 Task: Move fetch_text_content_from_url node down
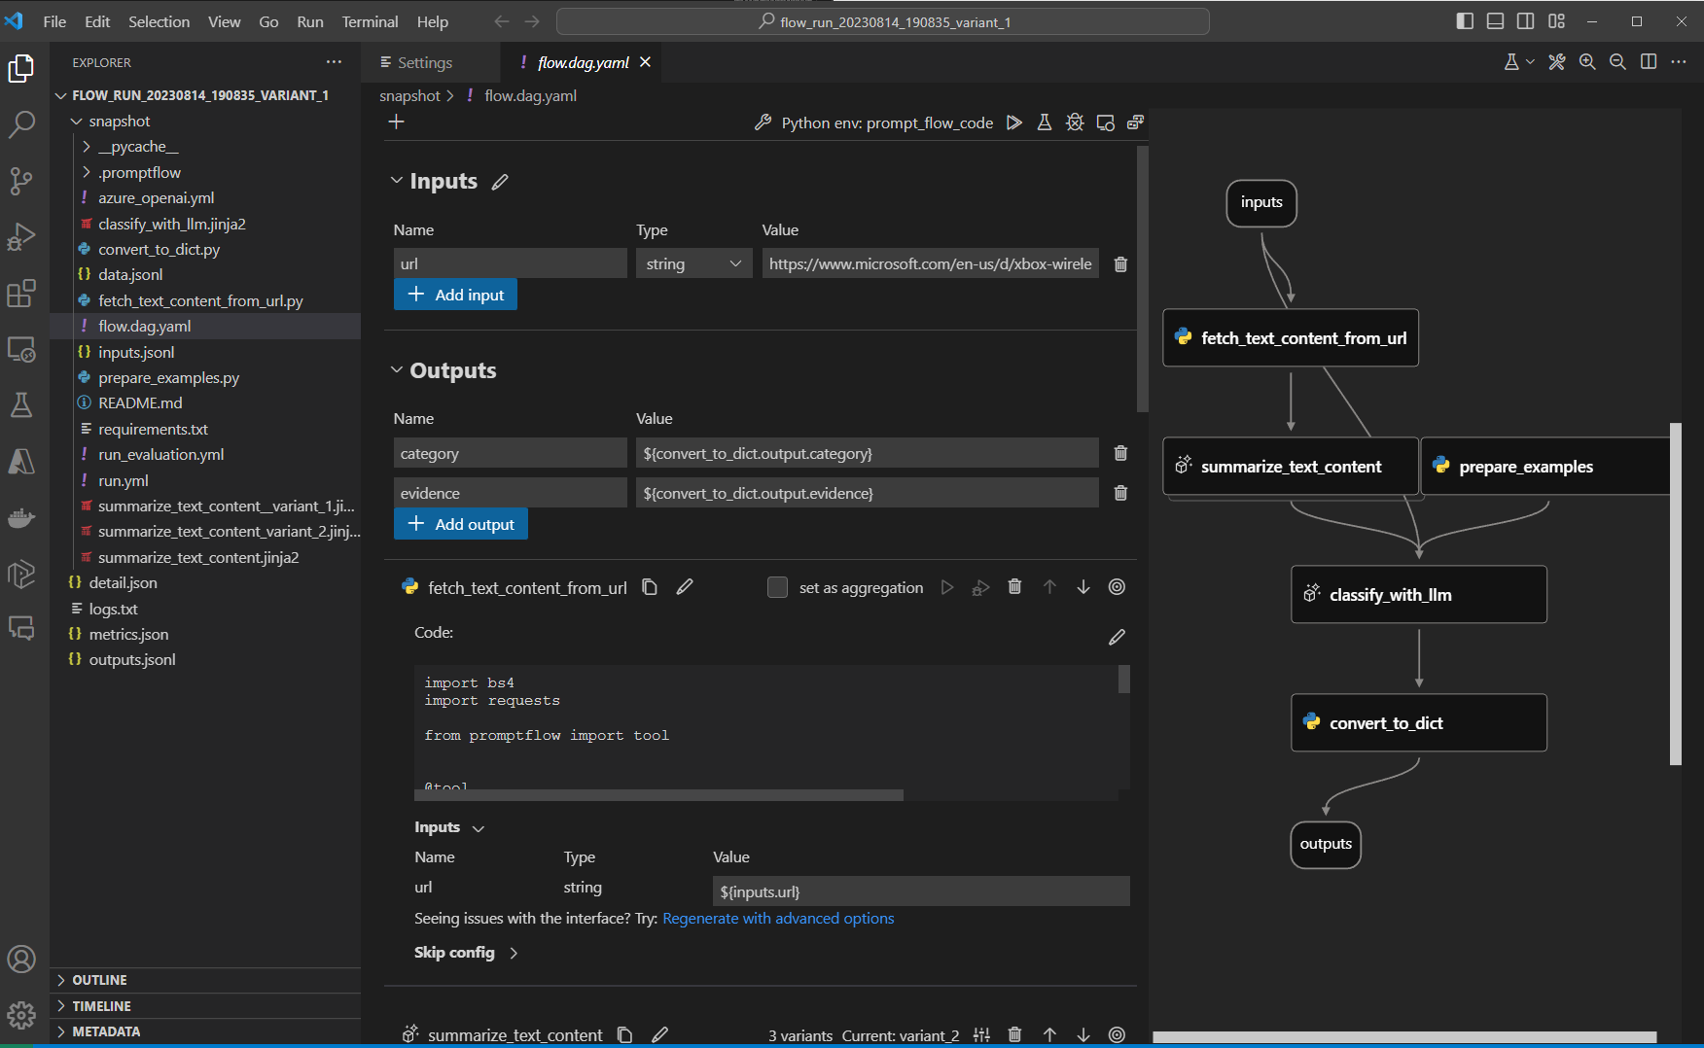[x=1083, y=587]
